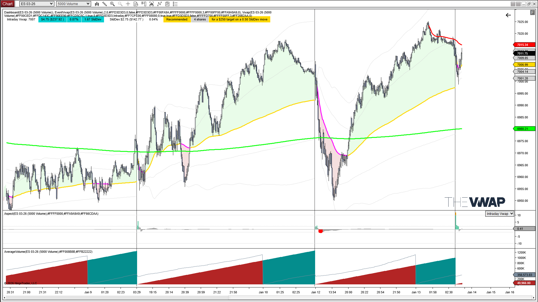Viewport: 538px width, 302px height.
Task: Open the Data Series icon
Action: click(152, 4)
